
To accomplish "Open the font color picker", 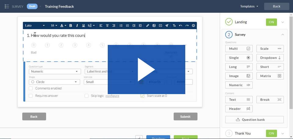I will click(63, 25).
